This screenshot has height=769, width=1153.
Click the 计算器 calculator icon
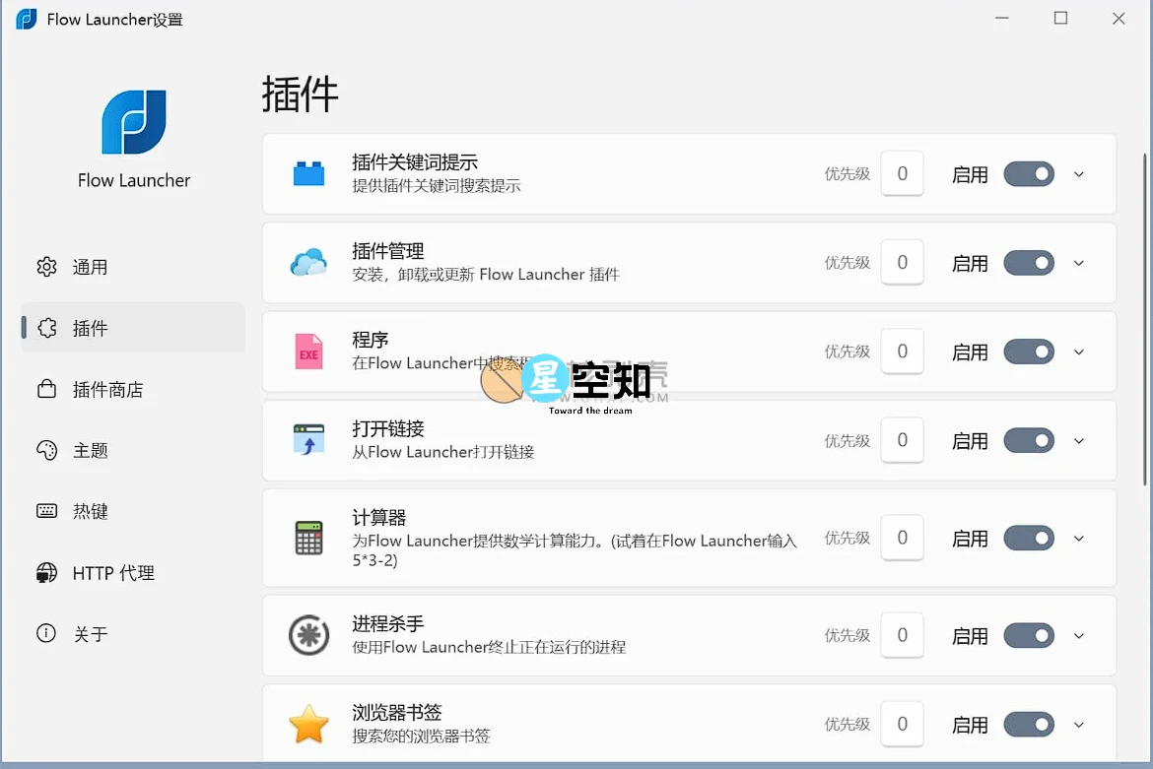(309, 538)
